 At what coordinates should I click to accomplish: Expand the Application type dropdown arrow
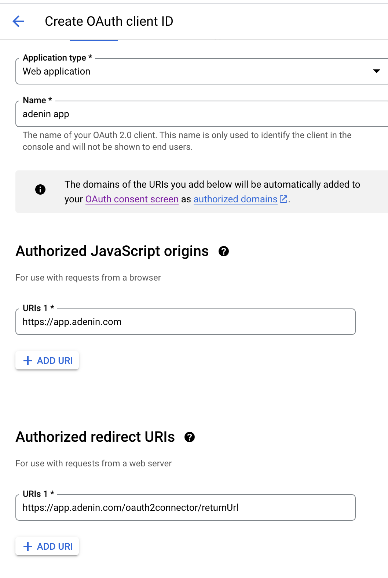coord(376,71)
